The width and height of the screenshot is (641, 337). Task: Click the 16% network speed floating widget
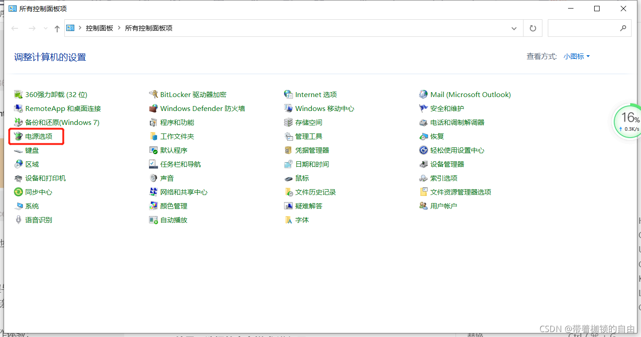coord(628,122)
